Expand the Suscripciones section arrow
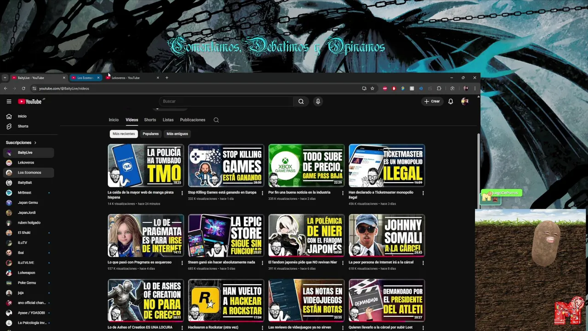 coord(35,143)
